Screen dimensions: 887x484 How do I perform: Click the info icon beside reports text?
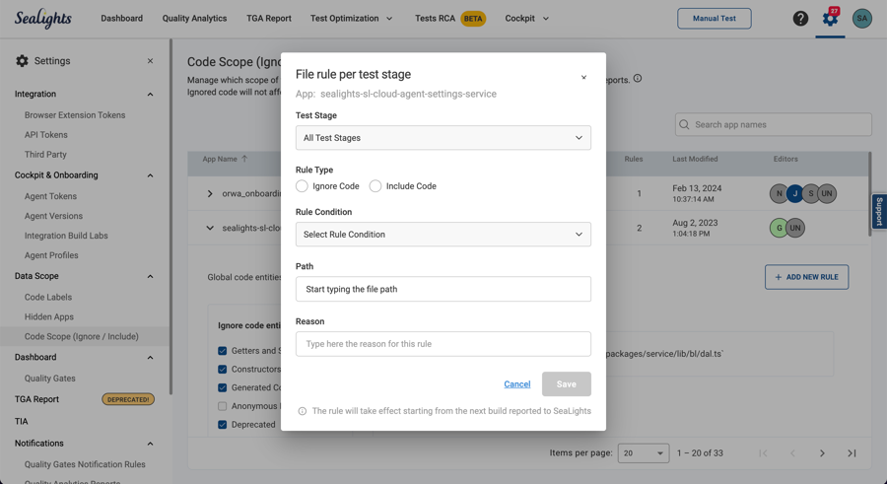(x=638, y=79)
